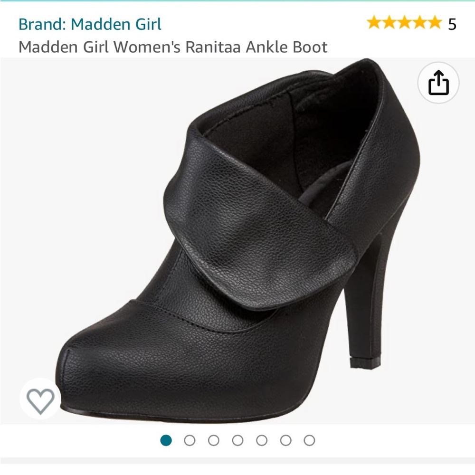The width and height of the screenshot is (475, 475).
Task: Tap the share arrow inside the circle button
Action: pyautogui.click(x=438, y=83)
